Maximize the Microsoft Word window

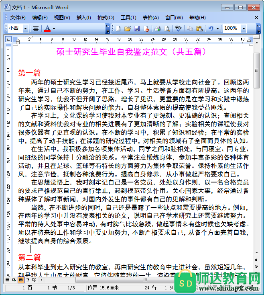click(x=240, y=8)
